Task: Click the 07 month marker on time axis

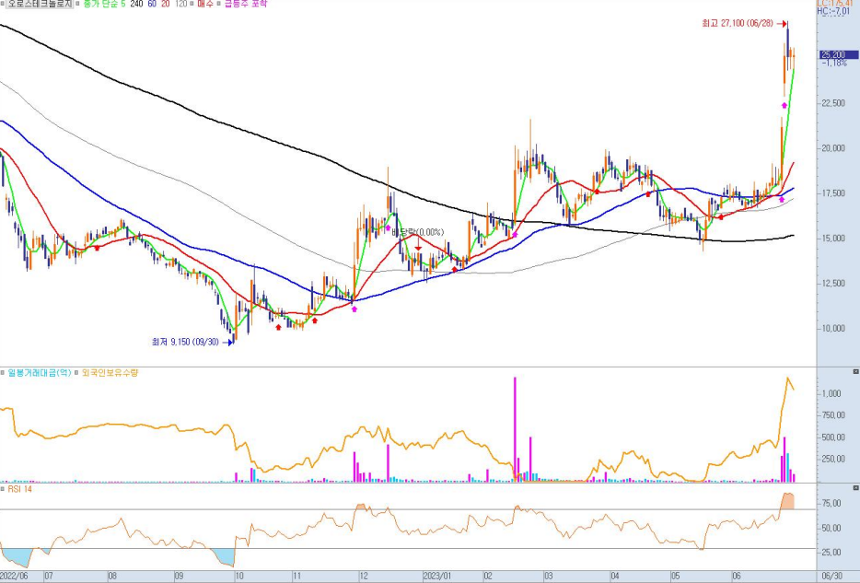Action: click(x=49, y=577)
